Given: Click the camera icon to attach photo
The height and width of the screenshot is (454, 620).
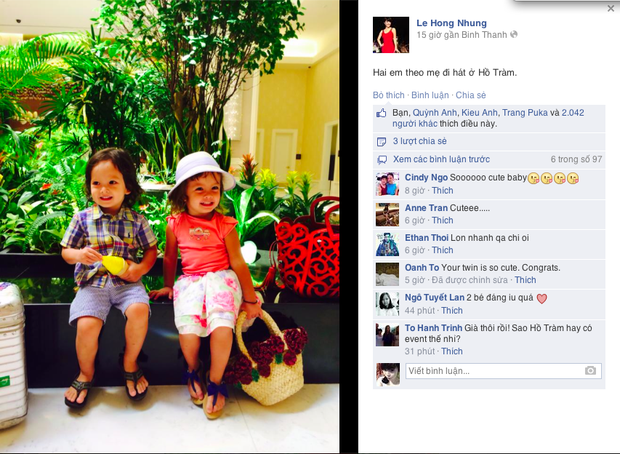Looking at the screenshot, I should (590, 371).
